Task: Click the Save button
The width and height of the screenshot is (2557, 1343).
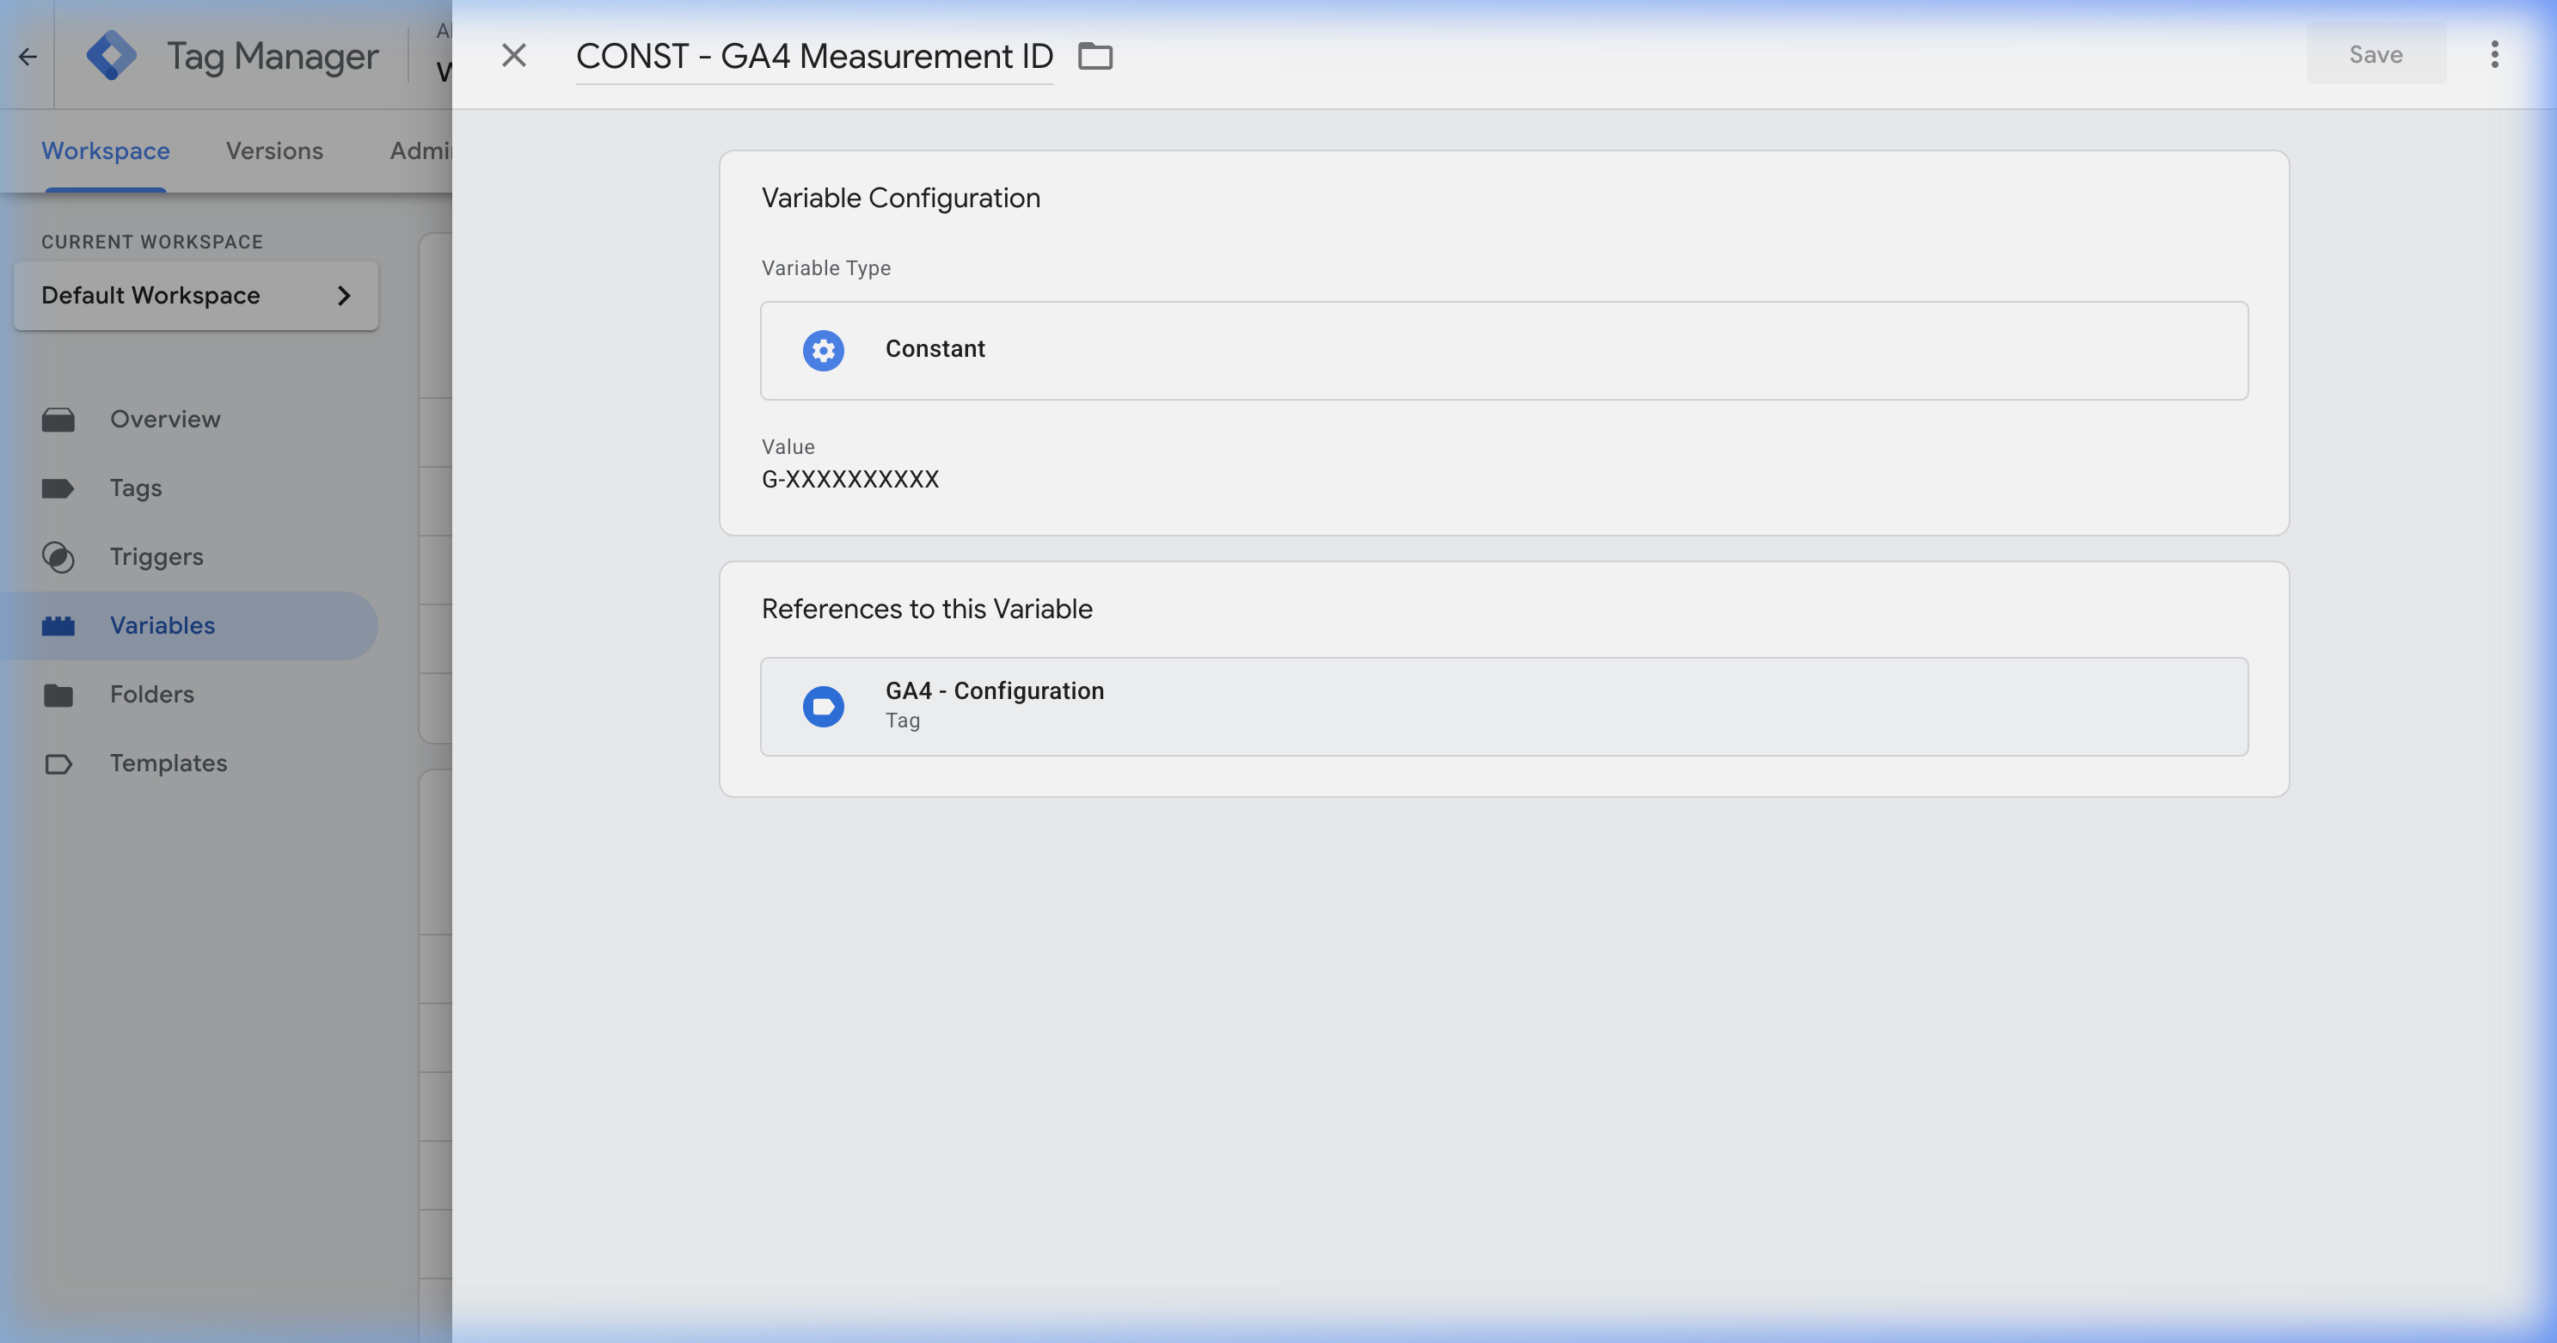Action: 2375,54
